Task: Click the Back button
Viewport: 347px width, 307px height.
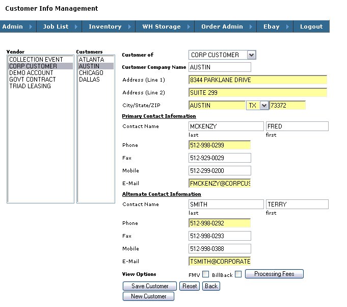Action: (211, 286)
